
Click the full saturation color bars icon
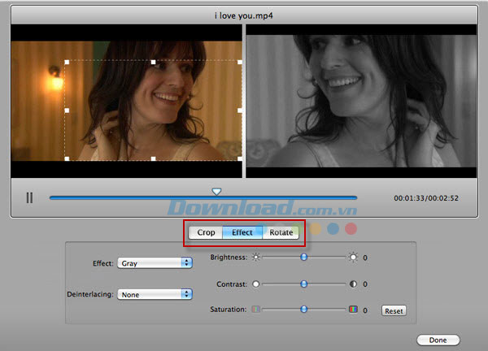click(353, 310)
